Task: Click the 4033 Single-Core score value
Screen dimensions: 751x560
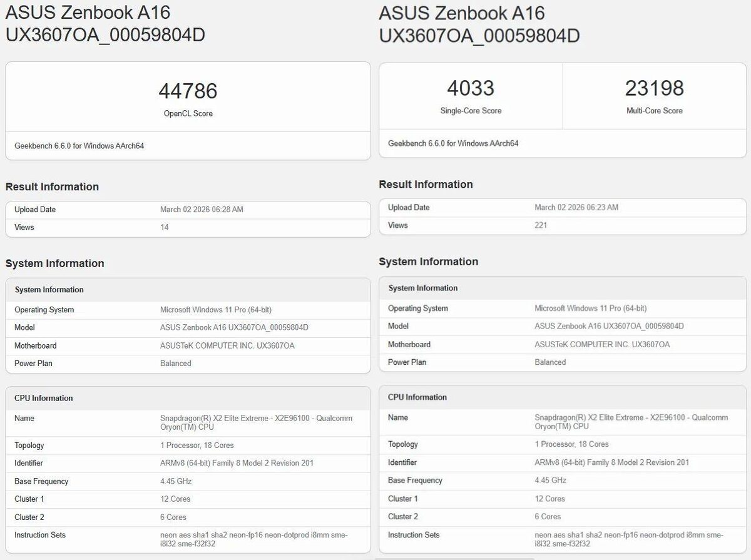Action: point(471,88)
